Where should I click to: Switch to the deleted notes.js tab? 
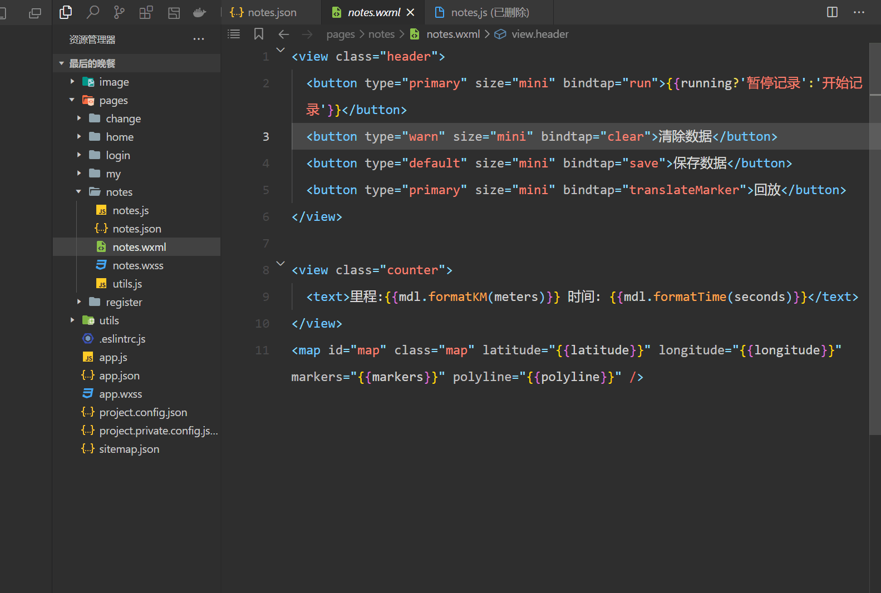489,12
